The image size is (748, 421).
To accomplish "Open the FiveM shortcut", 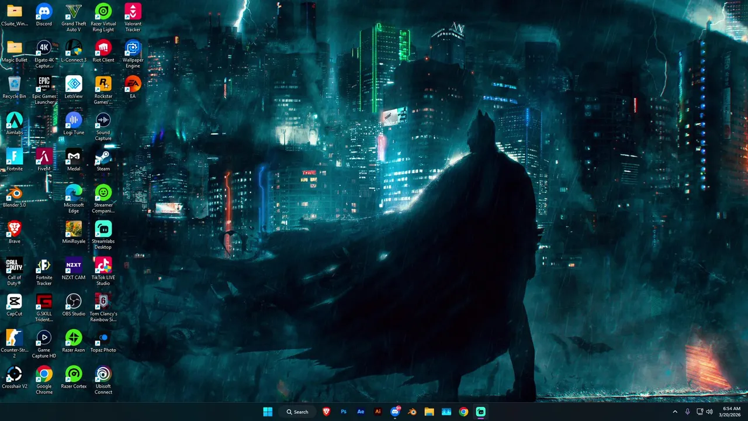I will 44,161.
